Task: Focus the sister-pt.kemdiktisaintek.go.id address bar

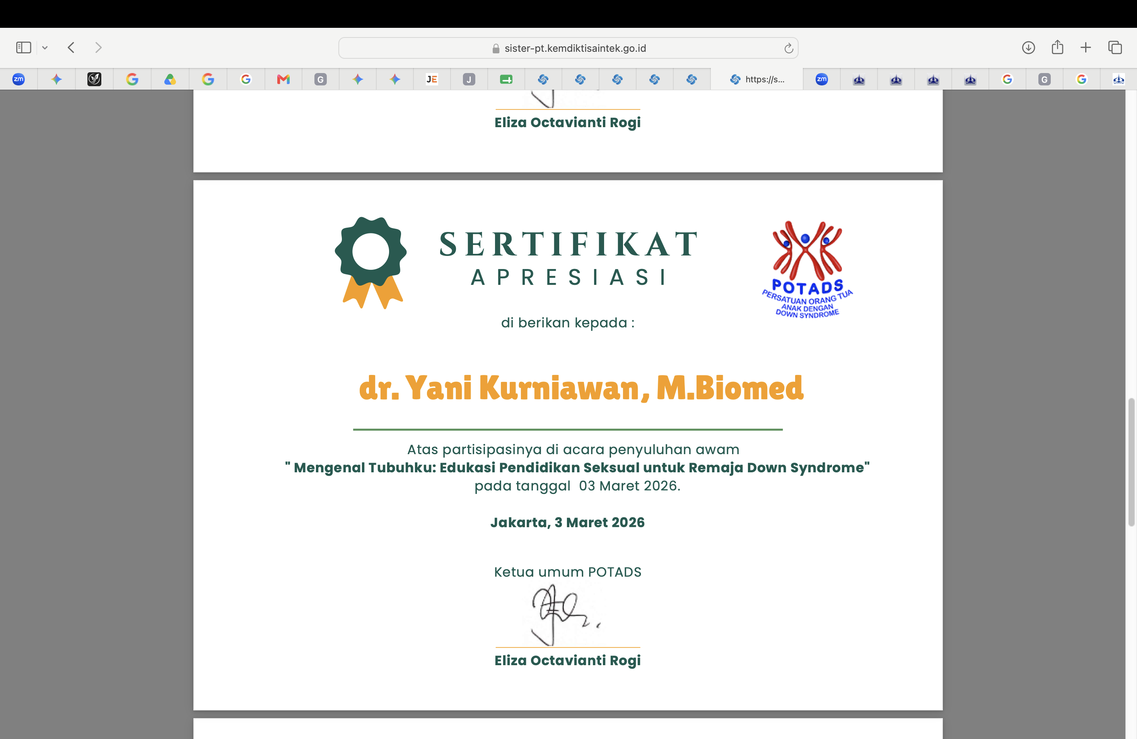Action: pyautogui.click(x=568, y=48)
